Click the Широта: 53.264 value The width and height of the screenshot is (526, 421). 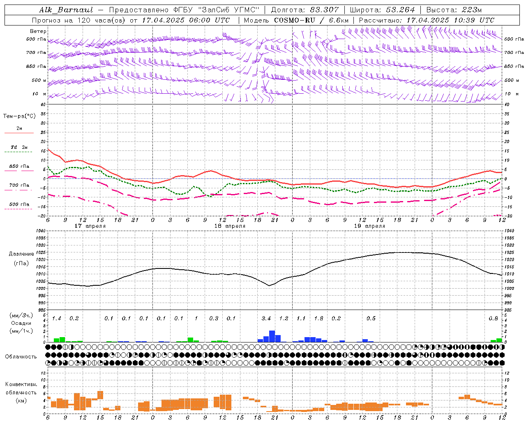click(x=382, y=10)
